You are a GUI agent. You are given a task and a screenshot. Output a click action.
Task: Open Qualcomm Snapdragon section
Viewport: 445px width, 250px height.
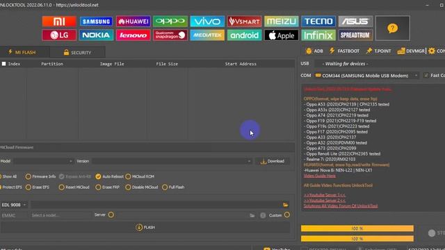tap(170, 35)
